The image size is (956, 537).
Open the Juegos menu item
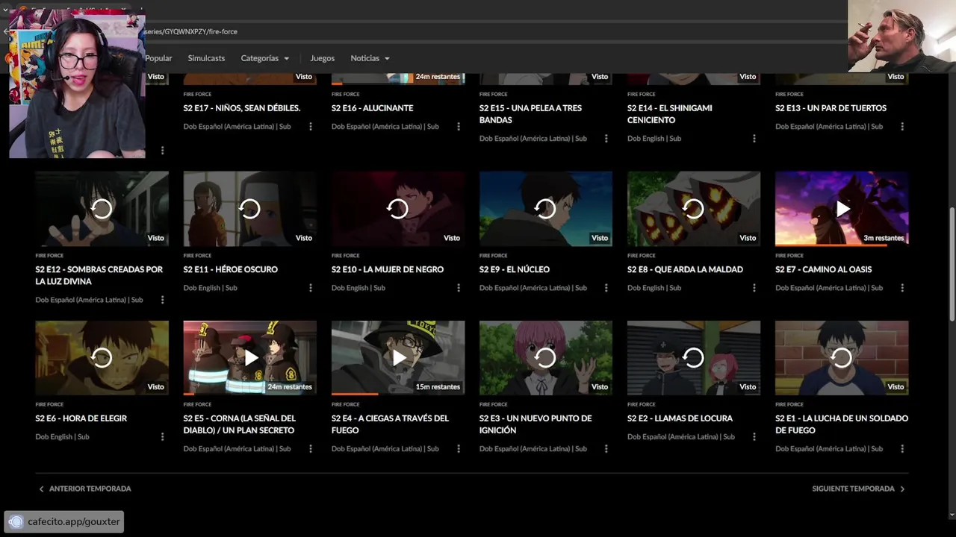pyautogui.click(x=322, y=58)
